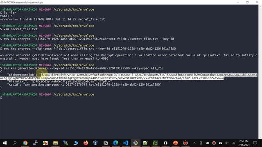The image size is (262, 147).
Task: Click 'ValidationException' in the error message
Action: [x=51, y=55]
